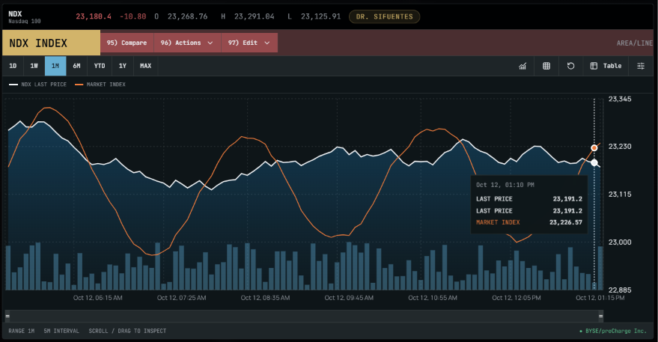This screenshot has height=342, width=658.
Task: Click the Oct 12, 09:45 AM axis label
Action: click(x=349, y=298)
